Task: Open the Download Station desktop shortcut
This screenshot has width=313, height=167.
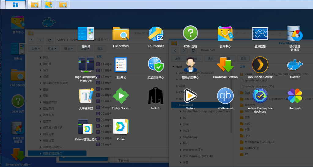Action: point(18,155)
